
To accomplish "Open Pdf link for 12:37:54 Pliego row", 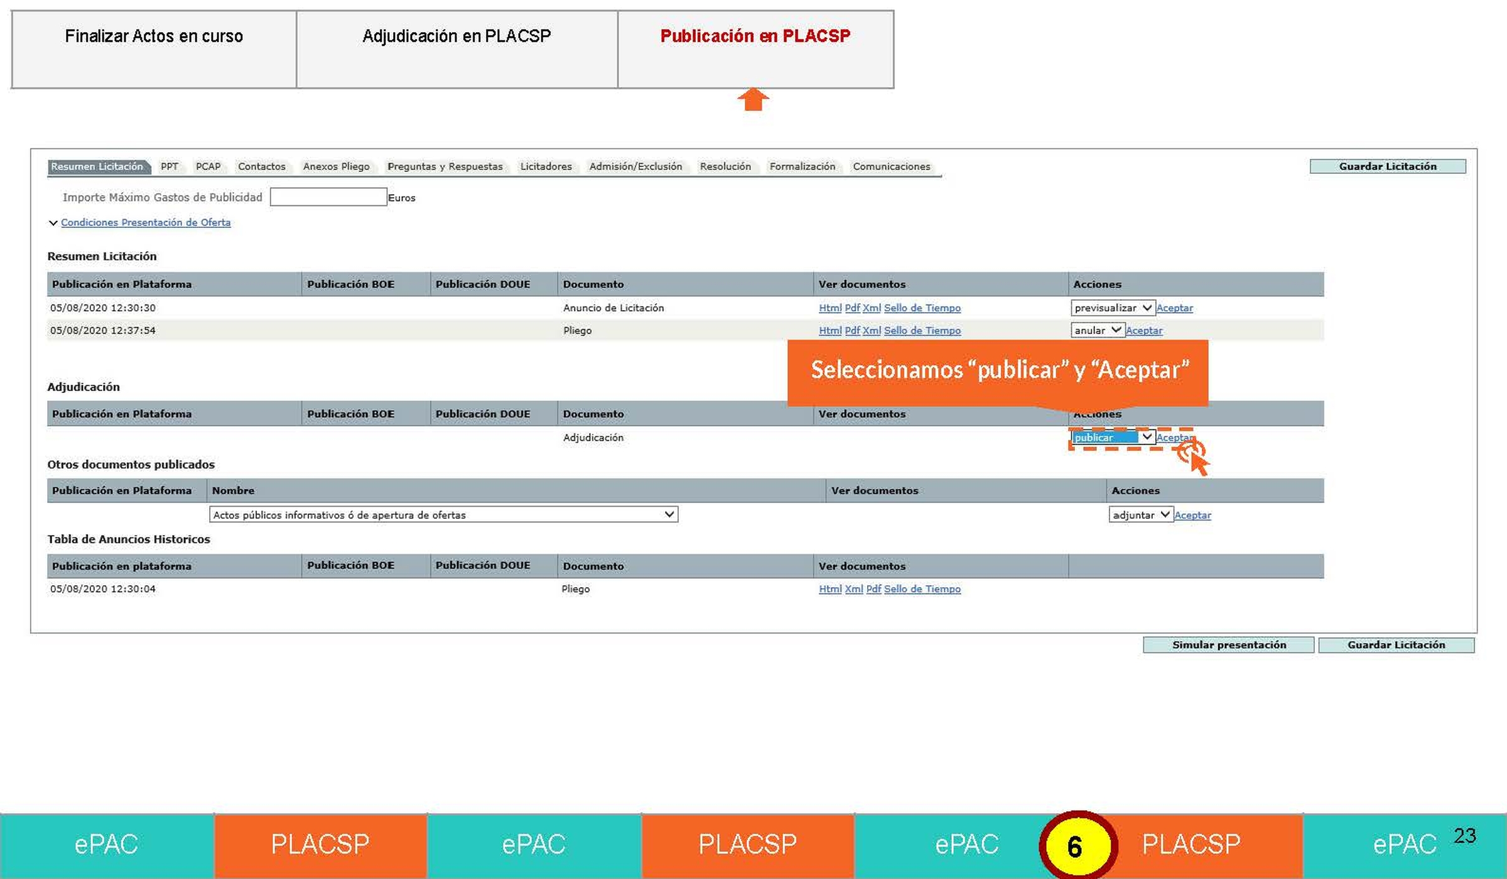I will tap(852, 330).
